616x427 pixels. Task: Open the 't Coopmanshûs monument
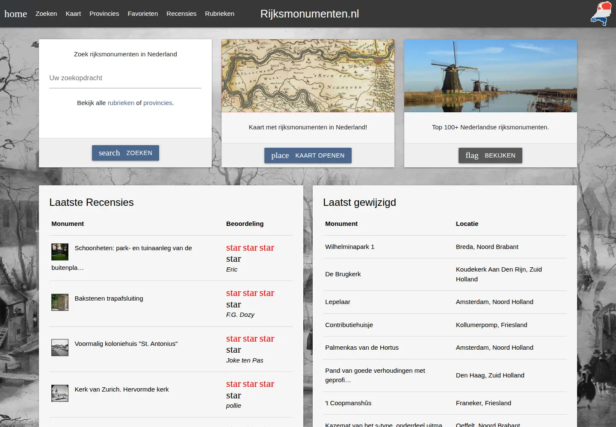(348, 403)
